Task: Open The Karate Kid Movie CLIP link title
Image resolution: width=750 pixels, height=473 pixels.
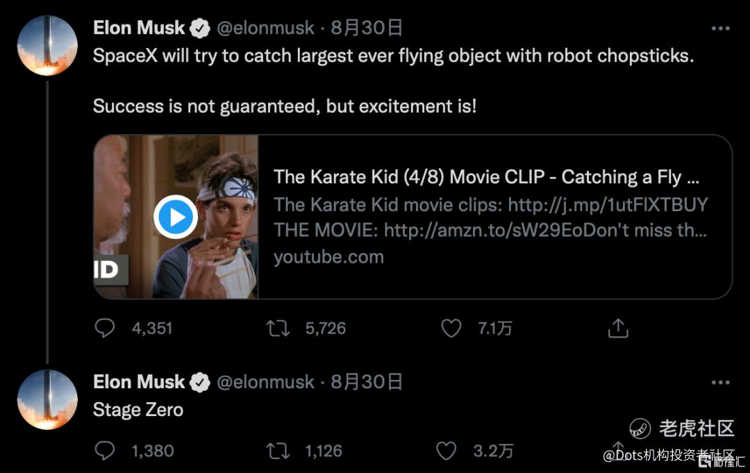Action: (486, 177)
